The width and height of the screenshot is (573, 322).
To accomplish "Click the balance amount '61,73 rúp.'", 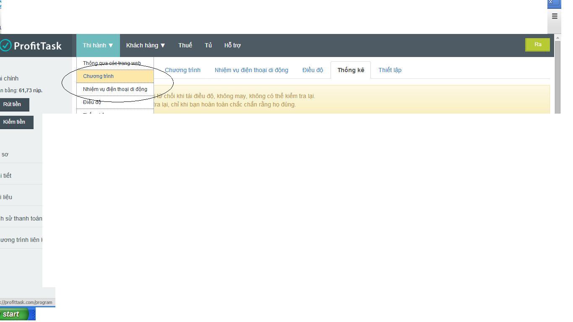I will click(x=31, y=91).
